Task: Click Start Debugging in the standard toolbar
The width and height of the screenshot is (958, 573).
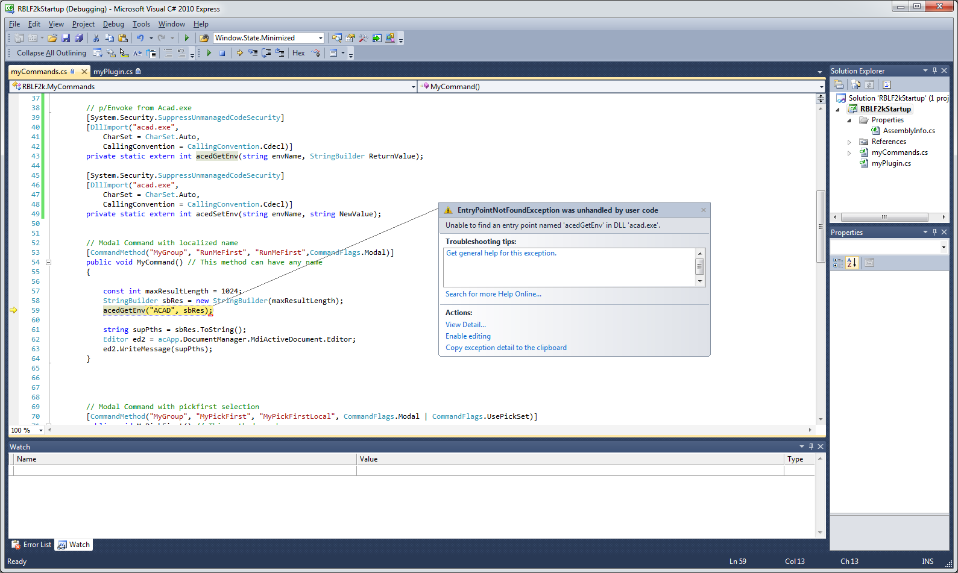Action: pyautogui.click(x=186, y=38)
